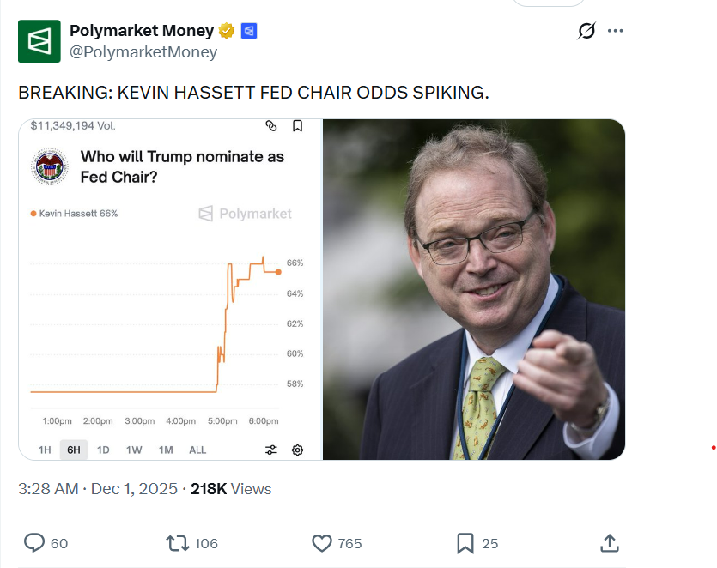Bookmark the tweet showing 25 saves

(x=465, y=543)
